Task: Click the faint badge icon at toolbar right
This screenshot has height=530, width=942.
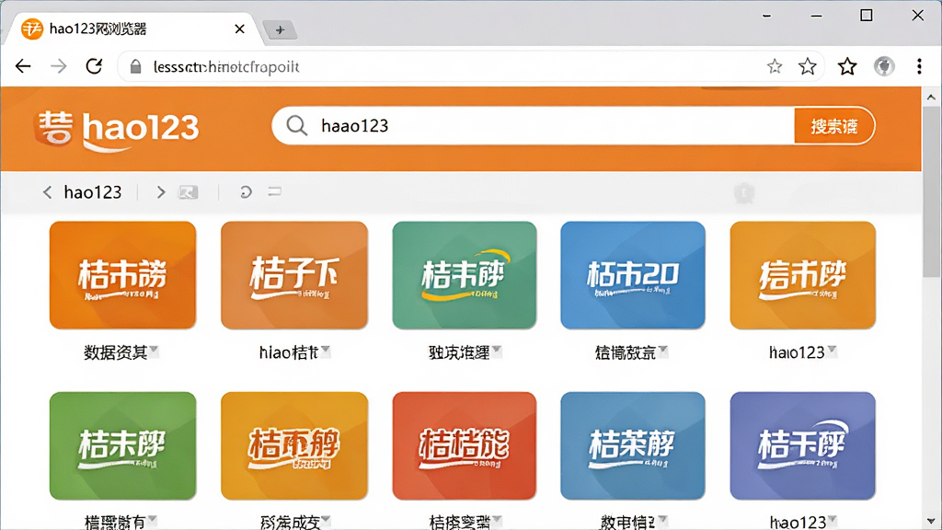Action: click(x=743, y=193)
